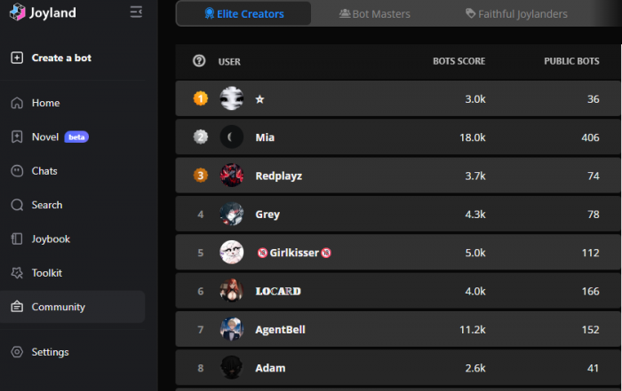The width and height of the screenshot is (622, 391).
Task: Click AgentBell's avatar thumbnail
Action: [x=232, y=329]
